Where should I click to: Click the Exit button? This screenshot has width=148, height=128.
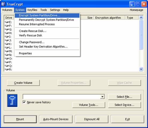(127, 119)
